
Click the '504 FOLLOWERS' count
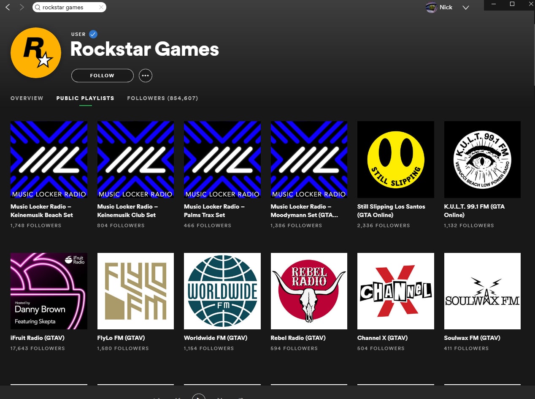tap(381, 348)
